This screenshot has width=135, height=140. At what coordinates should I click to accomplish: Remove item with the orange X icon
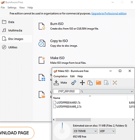[x=115, y=83]
